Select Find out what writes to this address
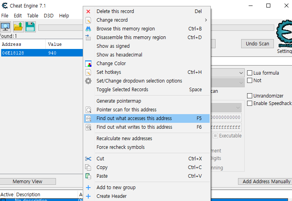This screenshot has width=292, height=201. click(x=147, y=127)
